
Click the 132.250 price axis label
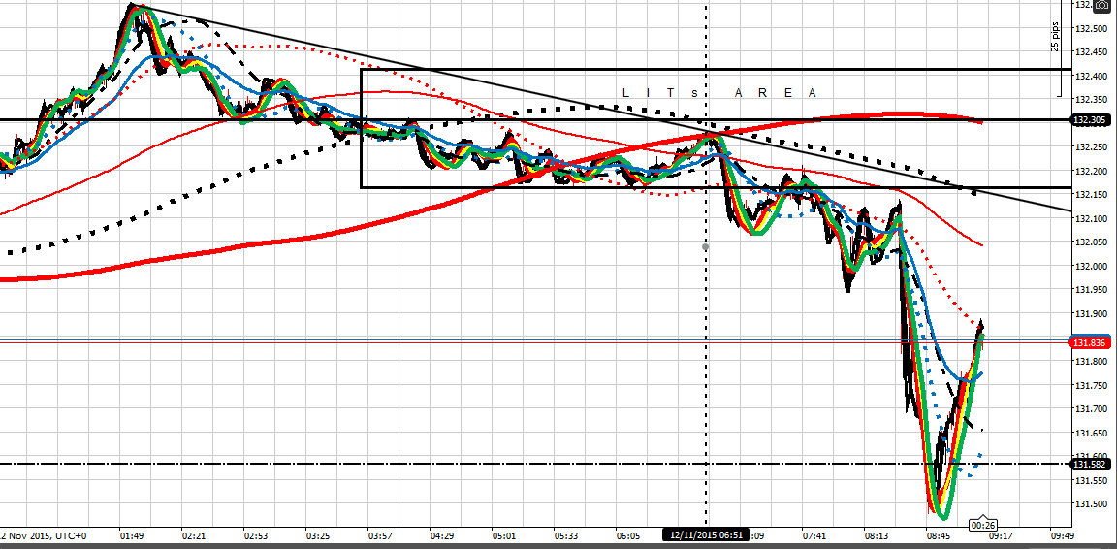1092,146
